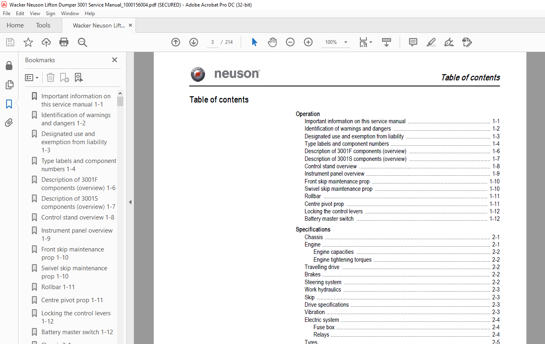Close the Bookmarks panel
545x344 pixels.
[x=115, y=60]
